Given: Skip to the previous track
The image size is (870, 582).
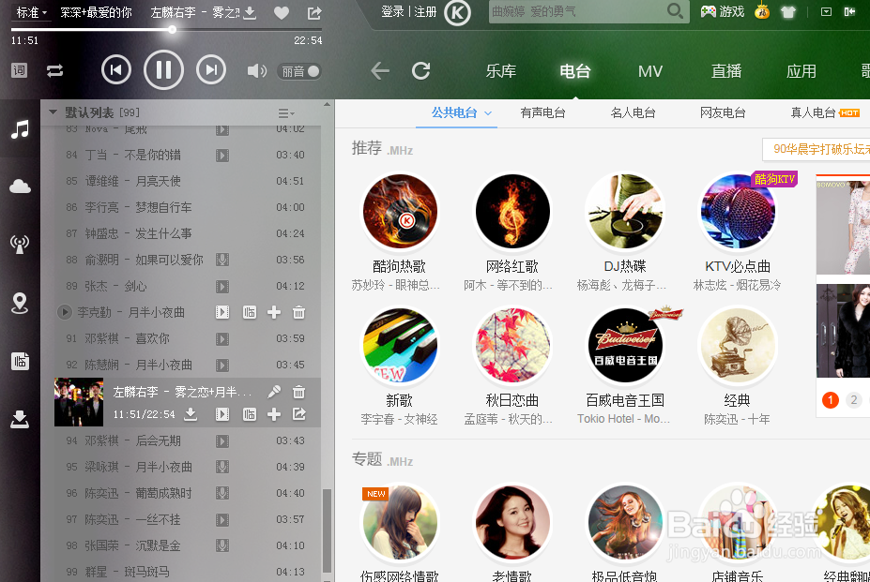Looking at the screenshot, I should click(x=116, y=70).
